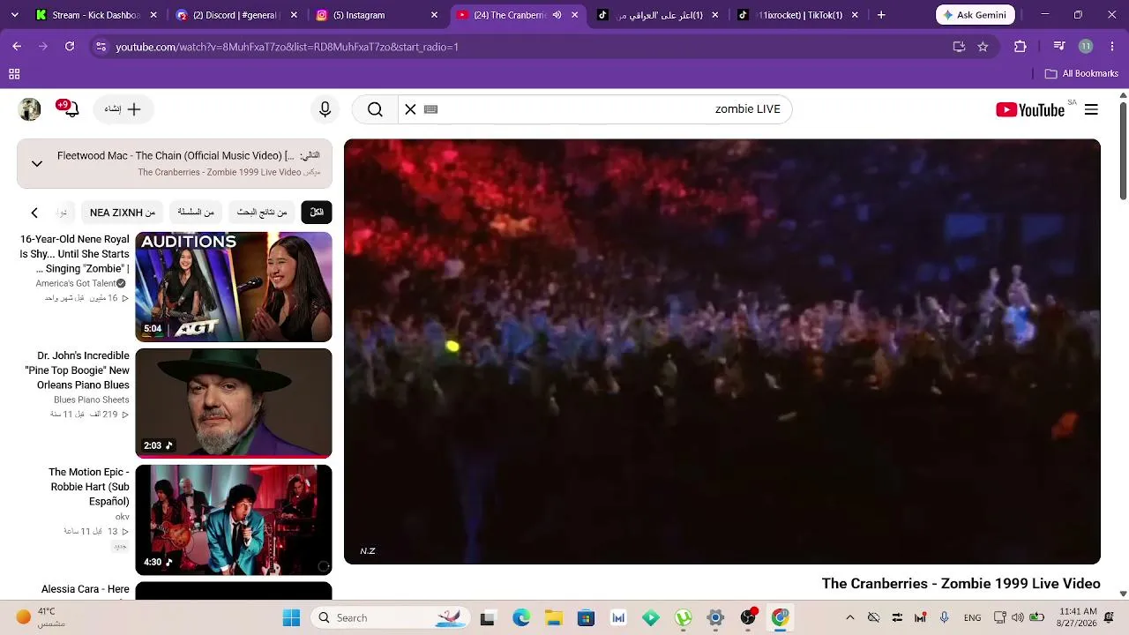This screenshot has width=1129, height=635.
Task: Open the browser extensions puzzle icon
Action: pos(1021,47)
